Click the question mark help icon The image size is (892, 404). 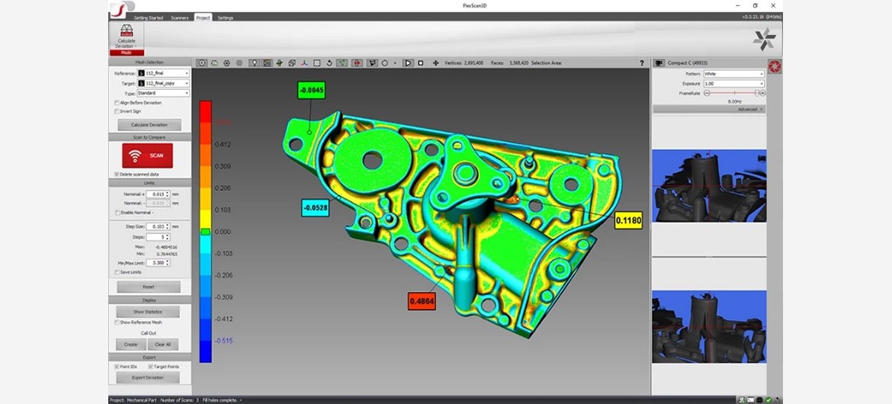coord(642,63)
